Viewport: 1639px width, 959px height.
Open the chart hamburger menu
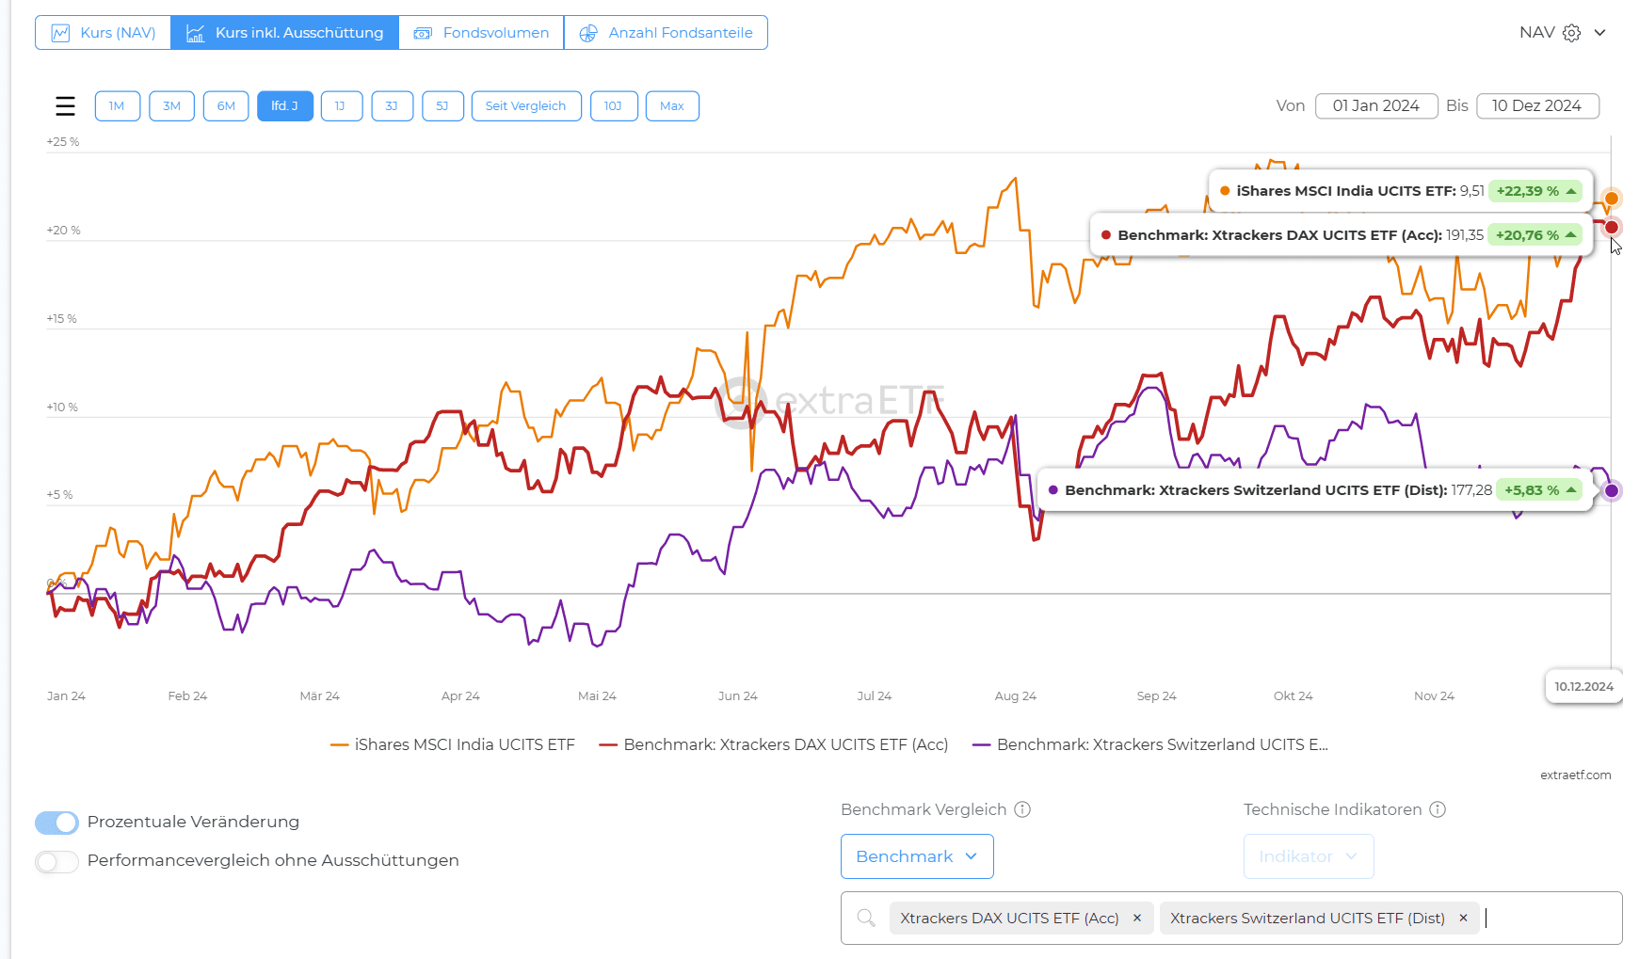click(x=65, y=106)
